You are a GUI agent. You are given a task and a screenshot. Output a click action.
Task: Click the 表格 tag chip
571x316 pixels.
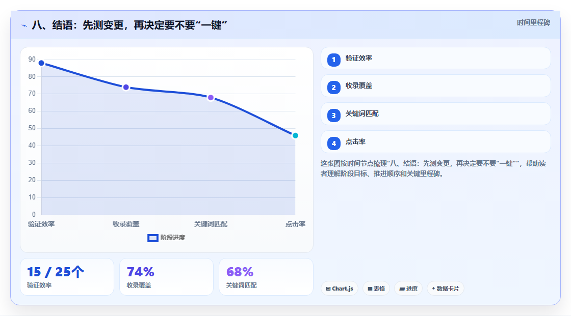pyautogui.click(x=376, y=289)
